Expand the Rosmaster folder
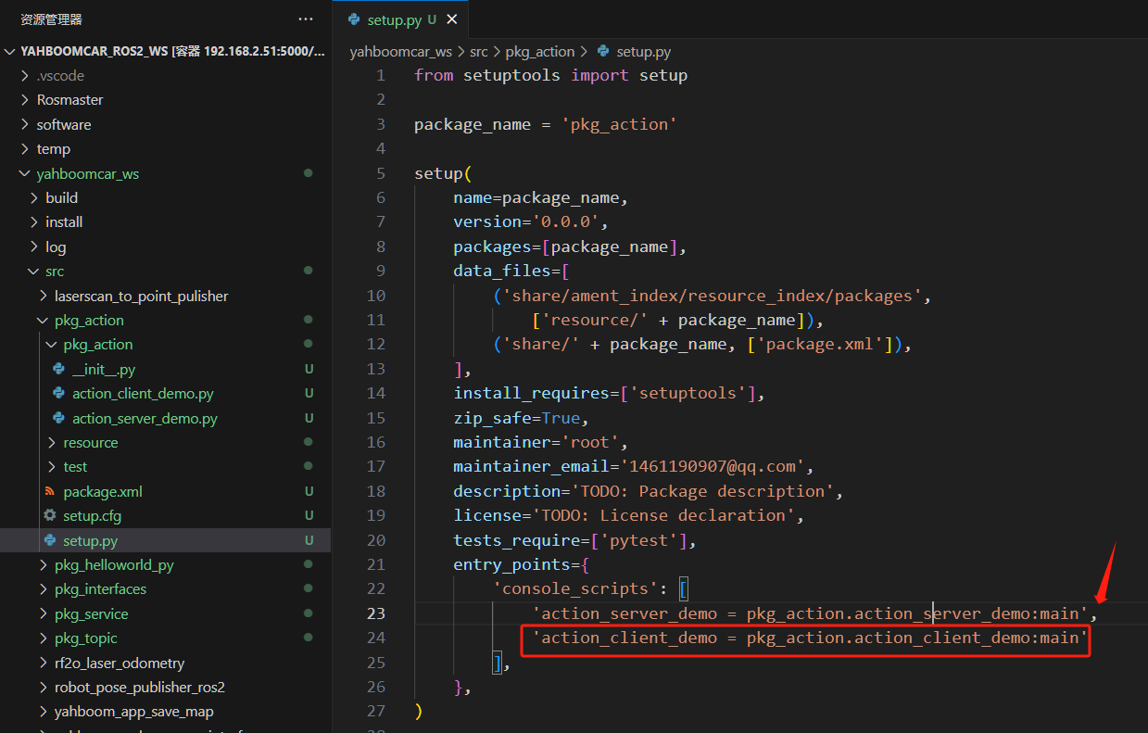 (x=165, y=100)
